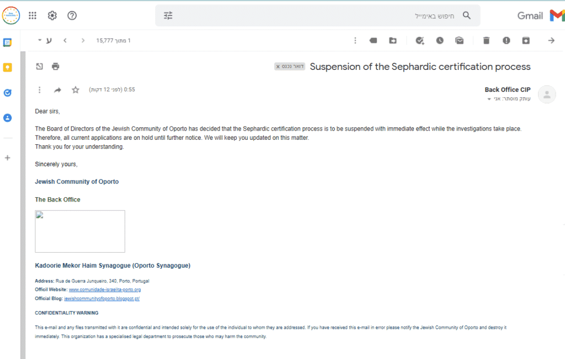Open Google Contacts side panel

click(8, 118)
